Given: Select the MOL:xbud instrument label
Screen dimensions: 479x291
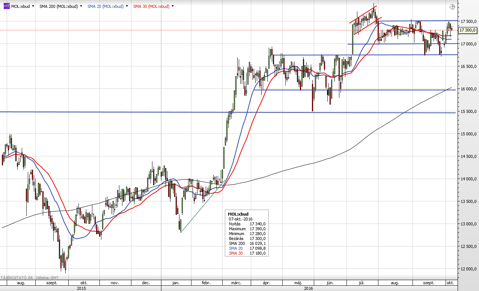Looking at the screenshot, I should [x=20, y=7].
